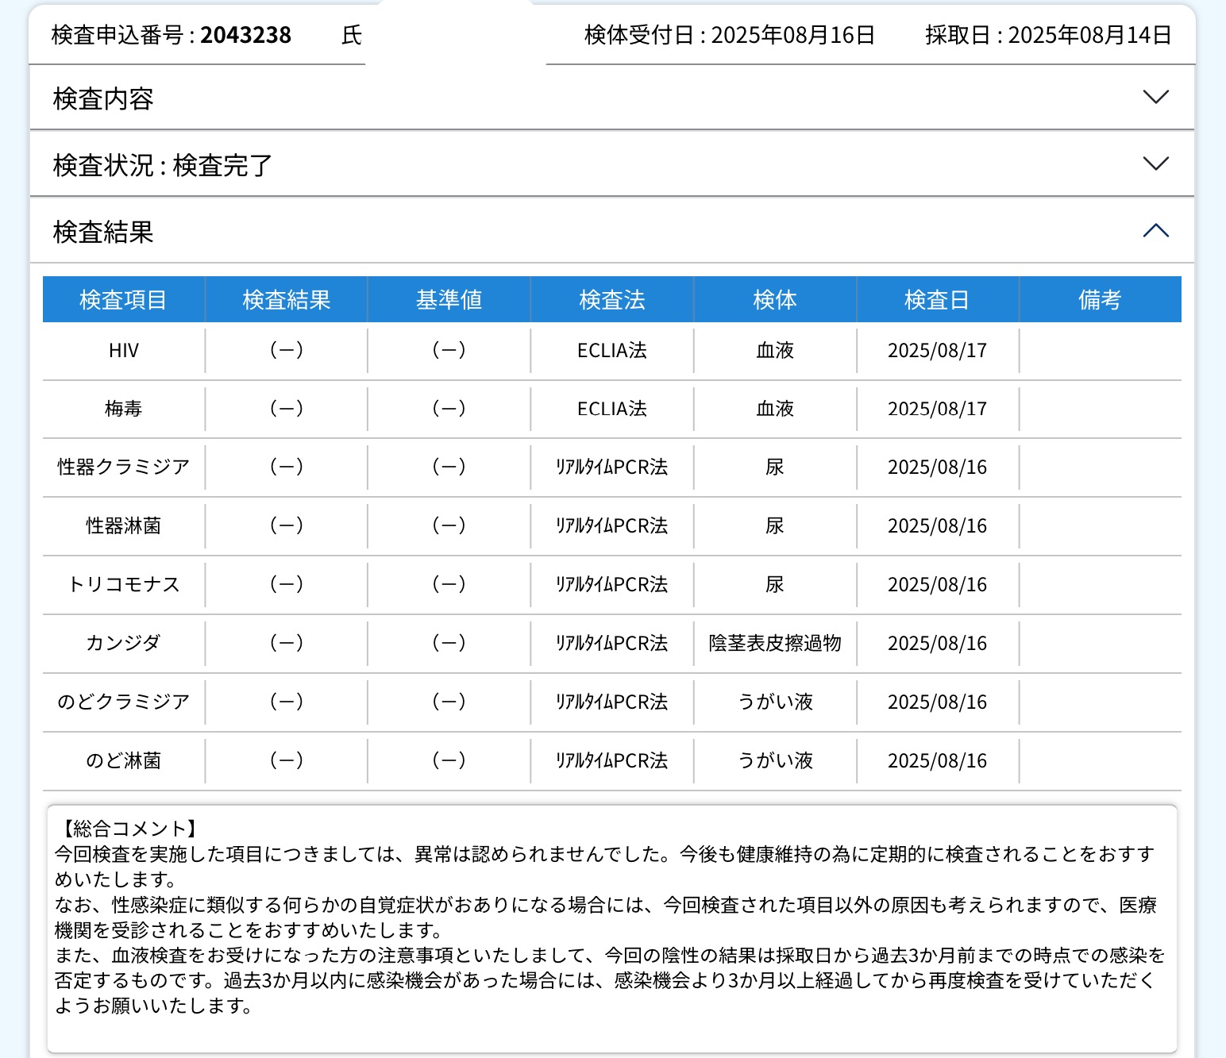
Task: Click the 備考 column header
Action: pyautogui.click(x=1100, y=300)
